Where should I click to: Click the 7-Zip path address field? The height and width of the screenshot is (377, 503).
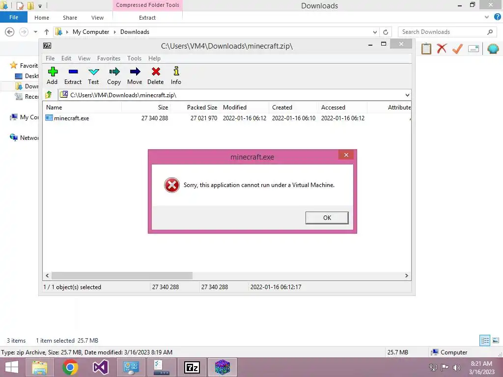pyautogui.click(x=234, y=95)
